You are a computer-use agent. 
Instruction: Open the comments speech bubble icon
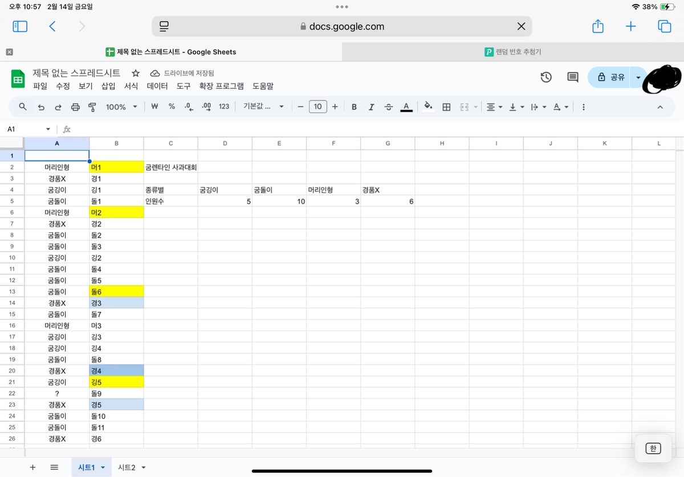(573, 77)
